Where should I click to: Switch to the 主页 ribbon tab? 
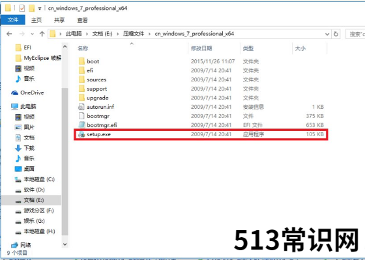[36, 20]
